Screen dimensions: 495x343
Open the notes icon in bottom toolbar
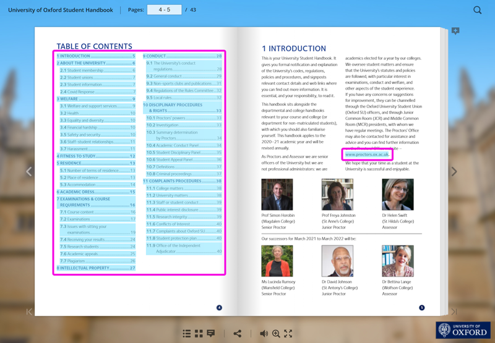point(211,334)
